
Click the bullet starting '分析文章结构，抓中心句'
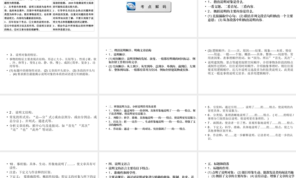pyautogui.click(x=50, y=128)
